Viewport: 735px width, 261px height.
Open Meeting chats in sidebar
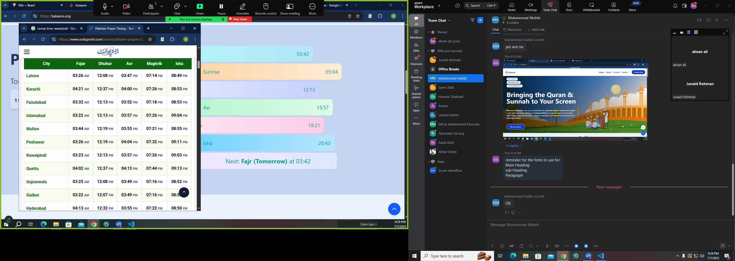click(416, 75)
